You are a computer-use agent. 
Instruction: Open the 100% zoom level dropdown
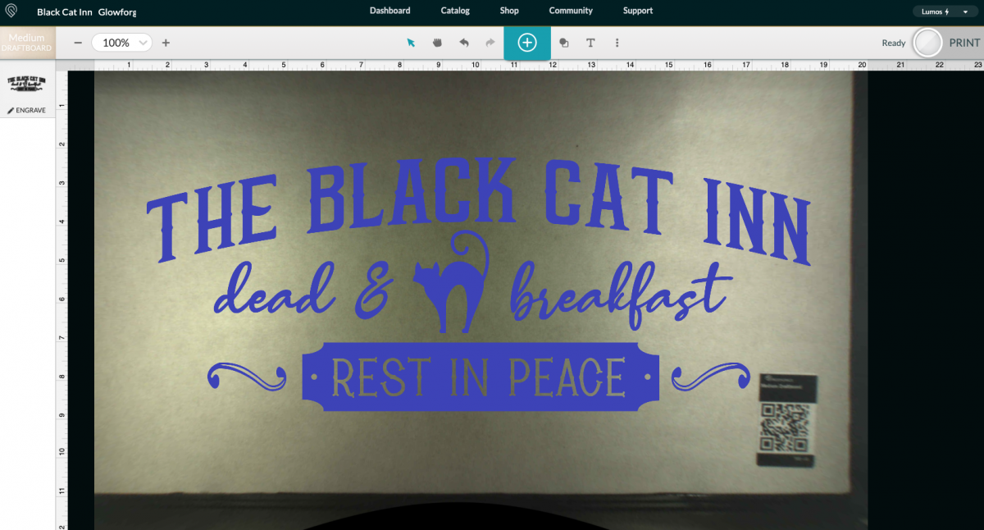[122, 43]
